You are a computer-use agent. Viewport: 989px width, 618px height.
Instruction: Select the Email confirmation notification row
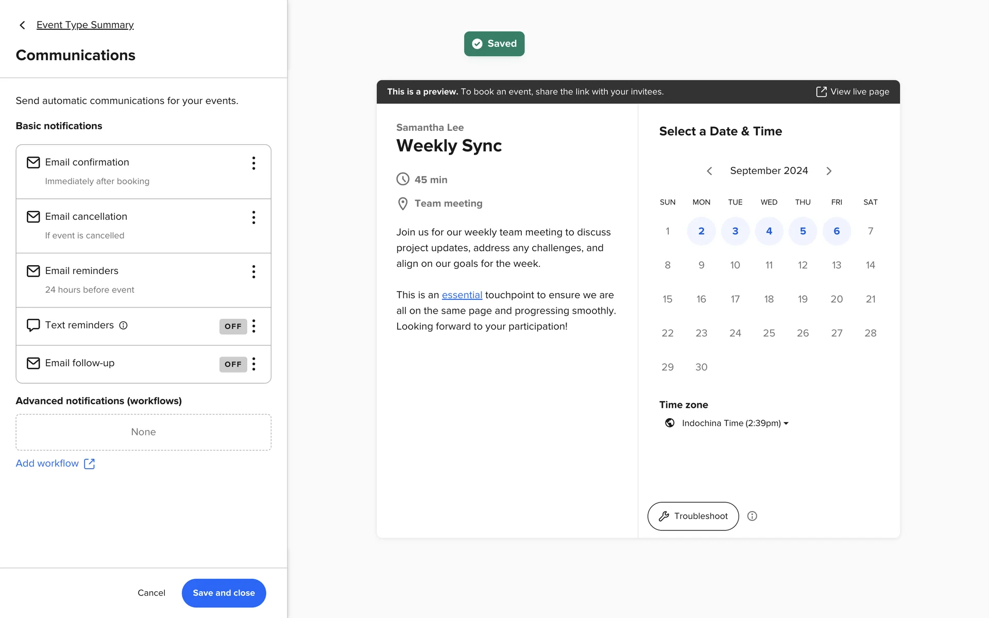pos(134,171)
